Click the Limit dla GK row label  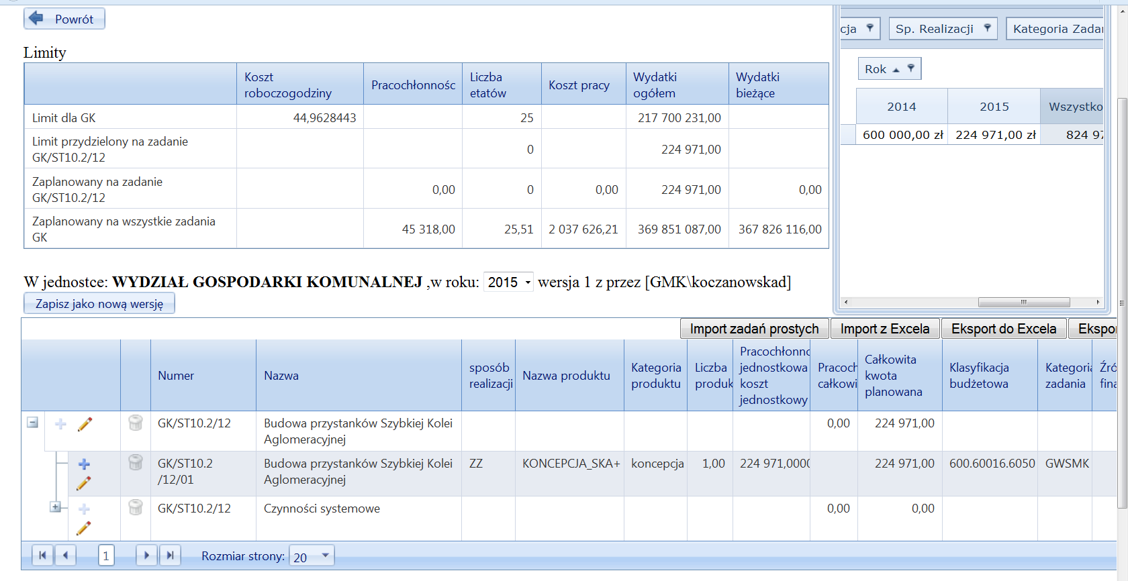(x=64, y=118)
